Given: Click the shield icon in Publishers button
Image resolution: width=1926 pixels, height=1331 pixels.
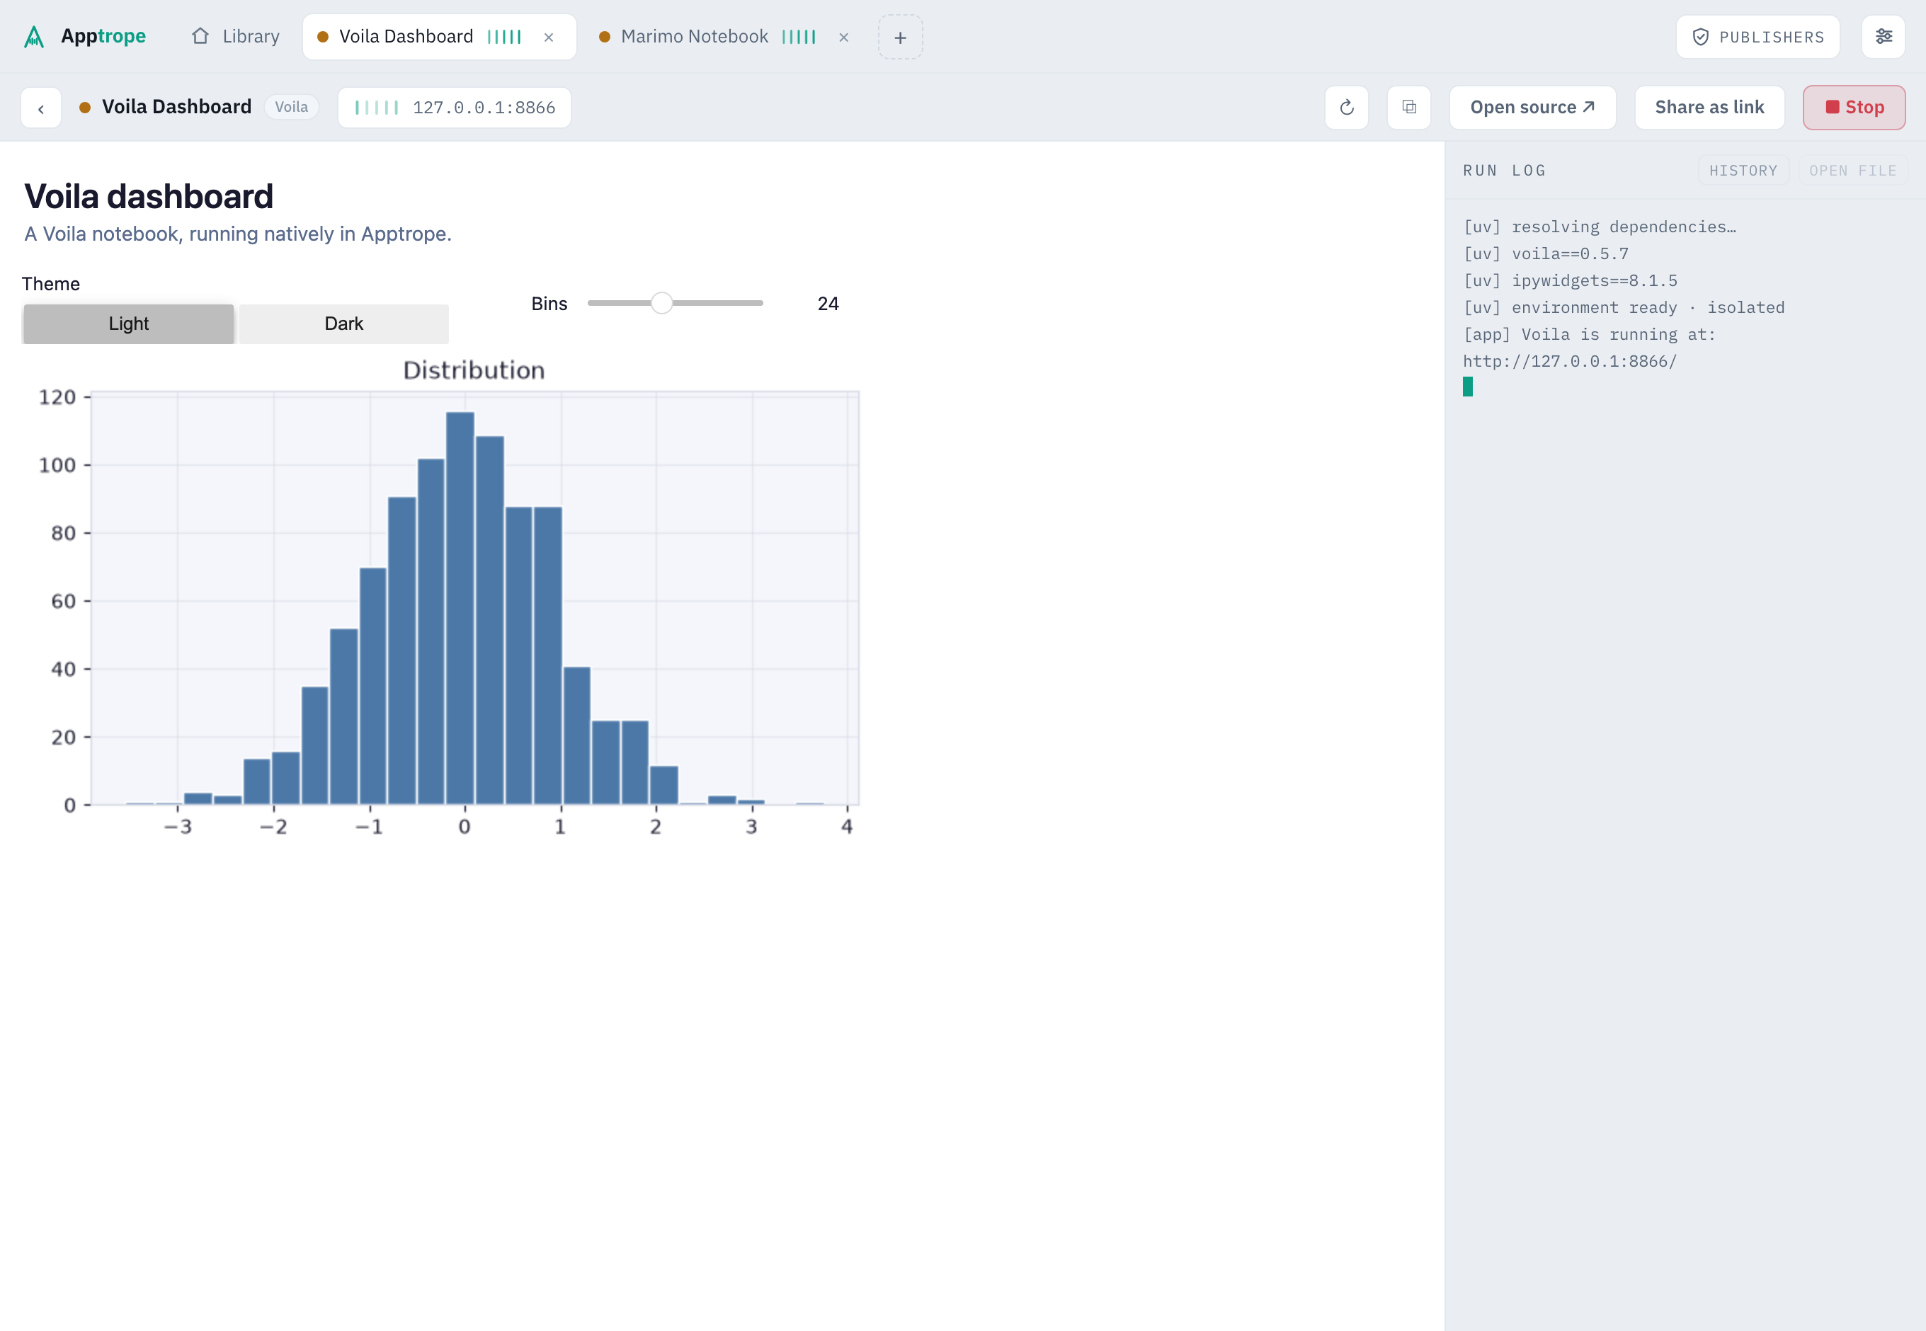Looking at the screenshot, I should [x=1700, y=37].
